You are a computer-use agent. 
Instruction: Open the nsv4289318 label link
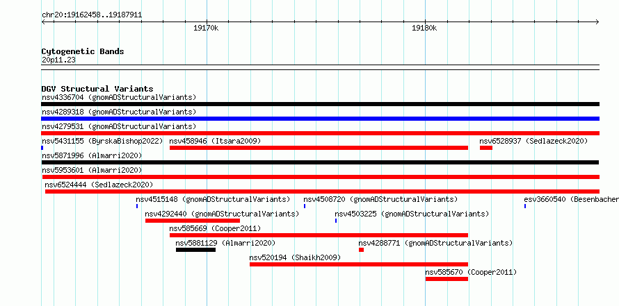click(x=119, y=112)
